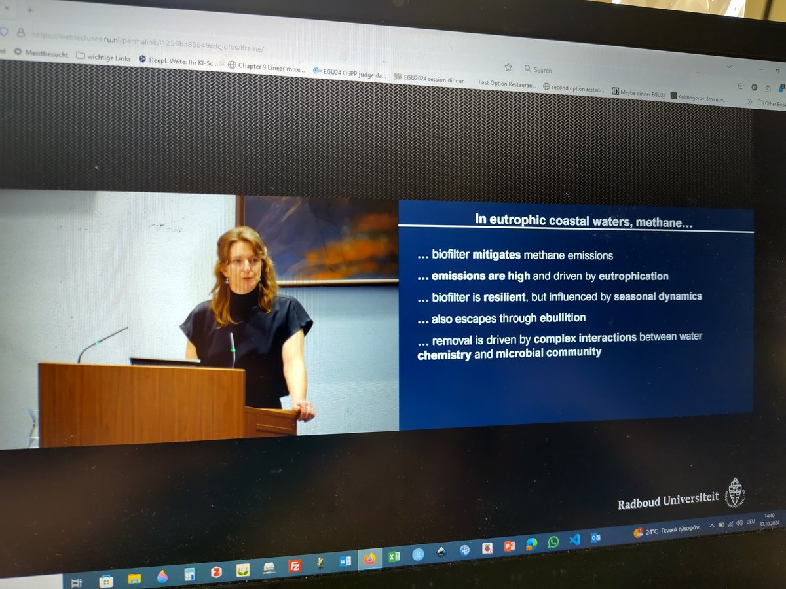Open the calculator icon in the taskbar
This screenshot has height=589, width=786.
tap(190, 575)
